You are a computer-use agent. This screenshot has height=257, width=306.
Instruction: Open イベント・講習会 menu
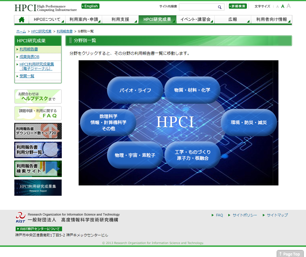coord(195,19)
